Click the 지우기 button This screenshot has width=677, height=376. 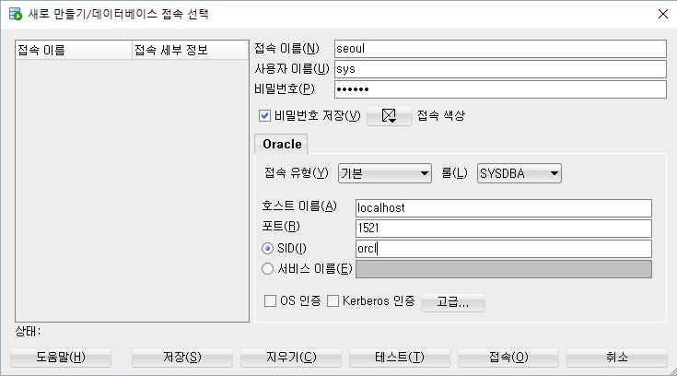pyautogui.click(x=291, y=357)
